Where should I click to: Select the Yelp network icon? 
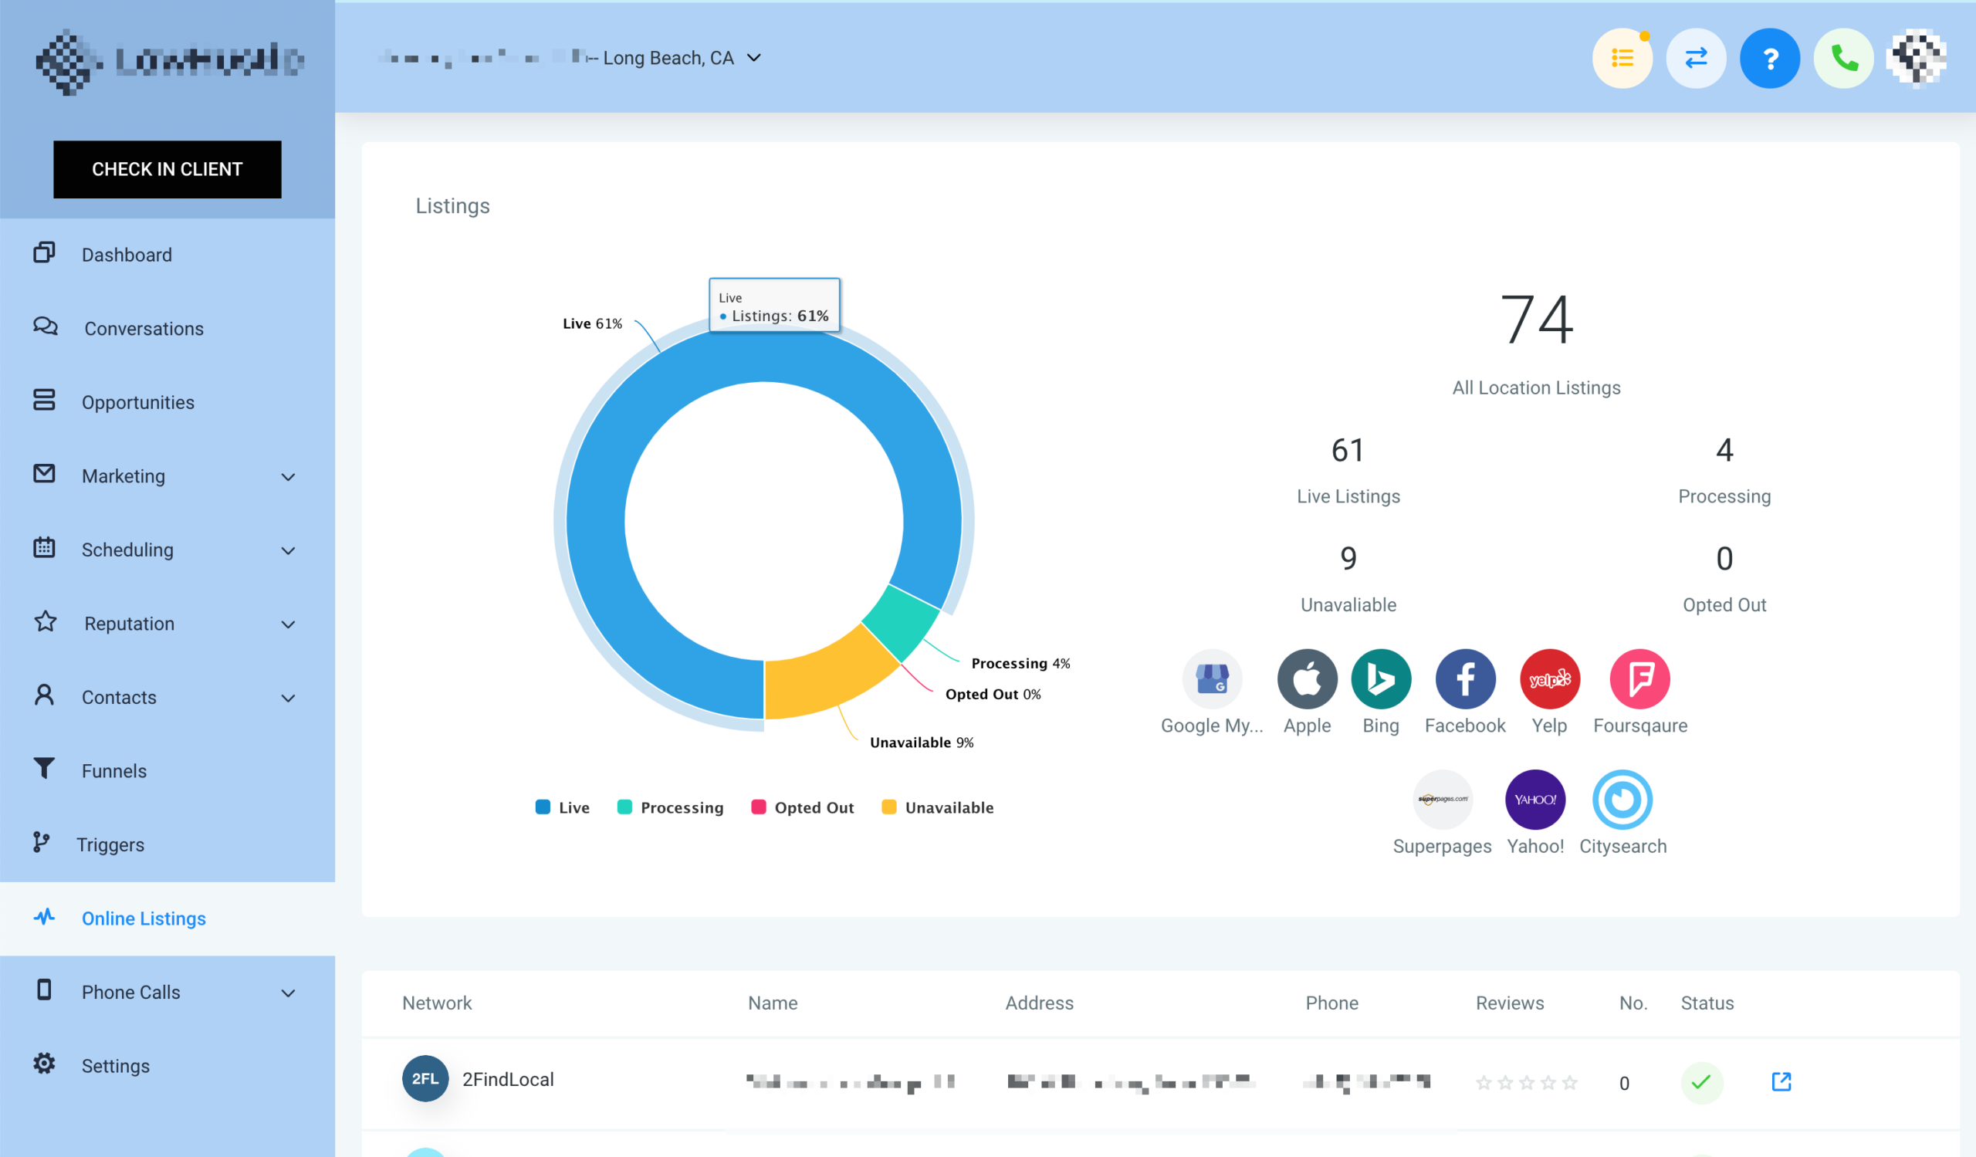click(x=1549, y=678)
